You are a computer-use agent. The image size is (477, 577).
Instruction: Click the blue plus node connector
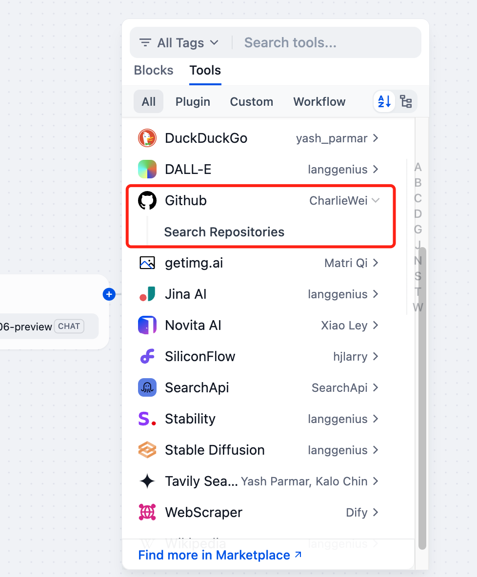tap(109, 294)
